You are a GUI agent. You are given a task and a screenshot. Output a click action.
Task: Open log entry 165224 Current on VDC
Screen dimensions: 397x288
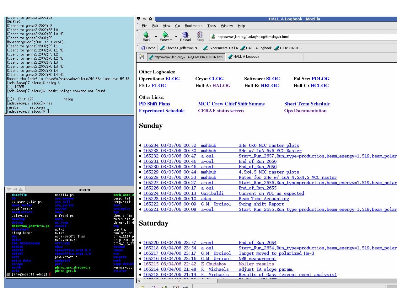224,193
